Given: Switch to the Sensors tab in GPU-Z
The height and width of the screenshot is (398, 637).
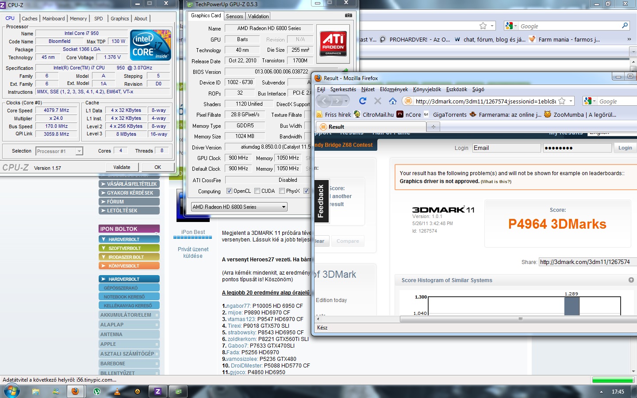Looking at the screenshot, I should pos(234,16).
